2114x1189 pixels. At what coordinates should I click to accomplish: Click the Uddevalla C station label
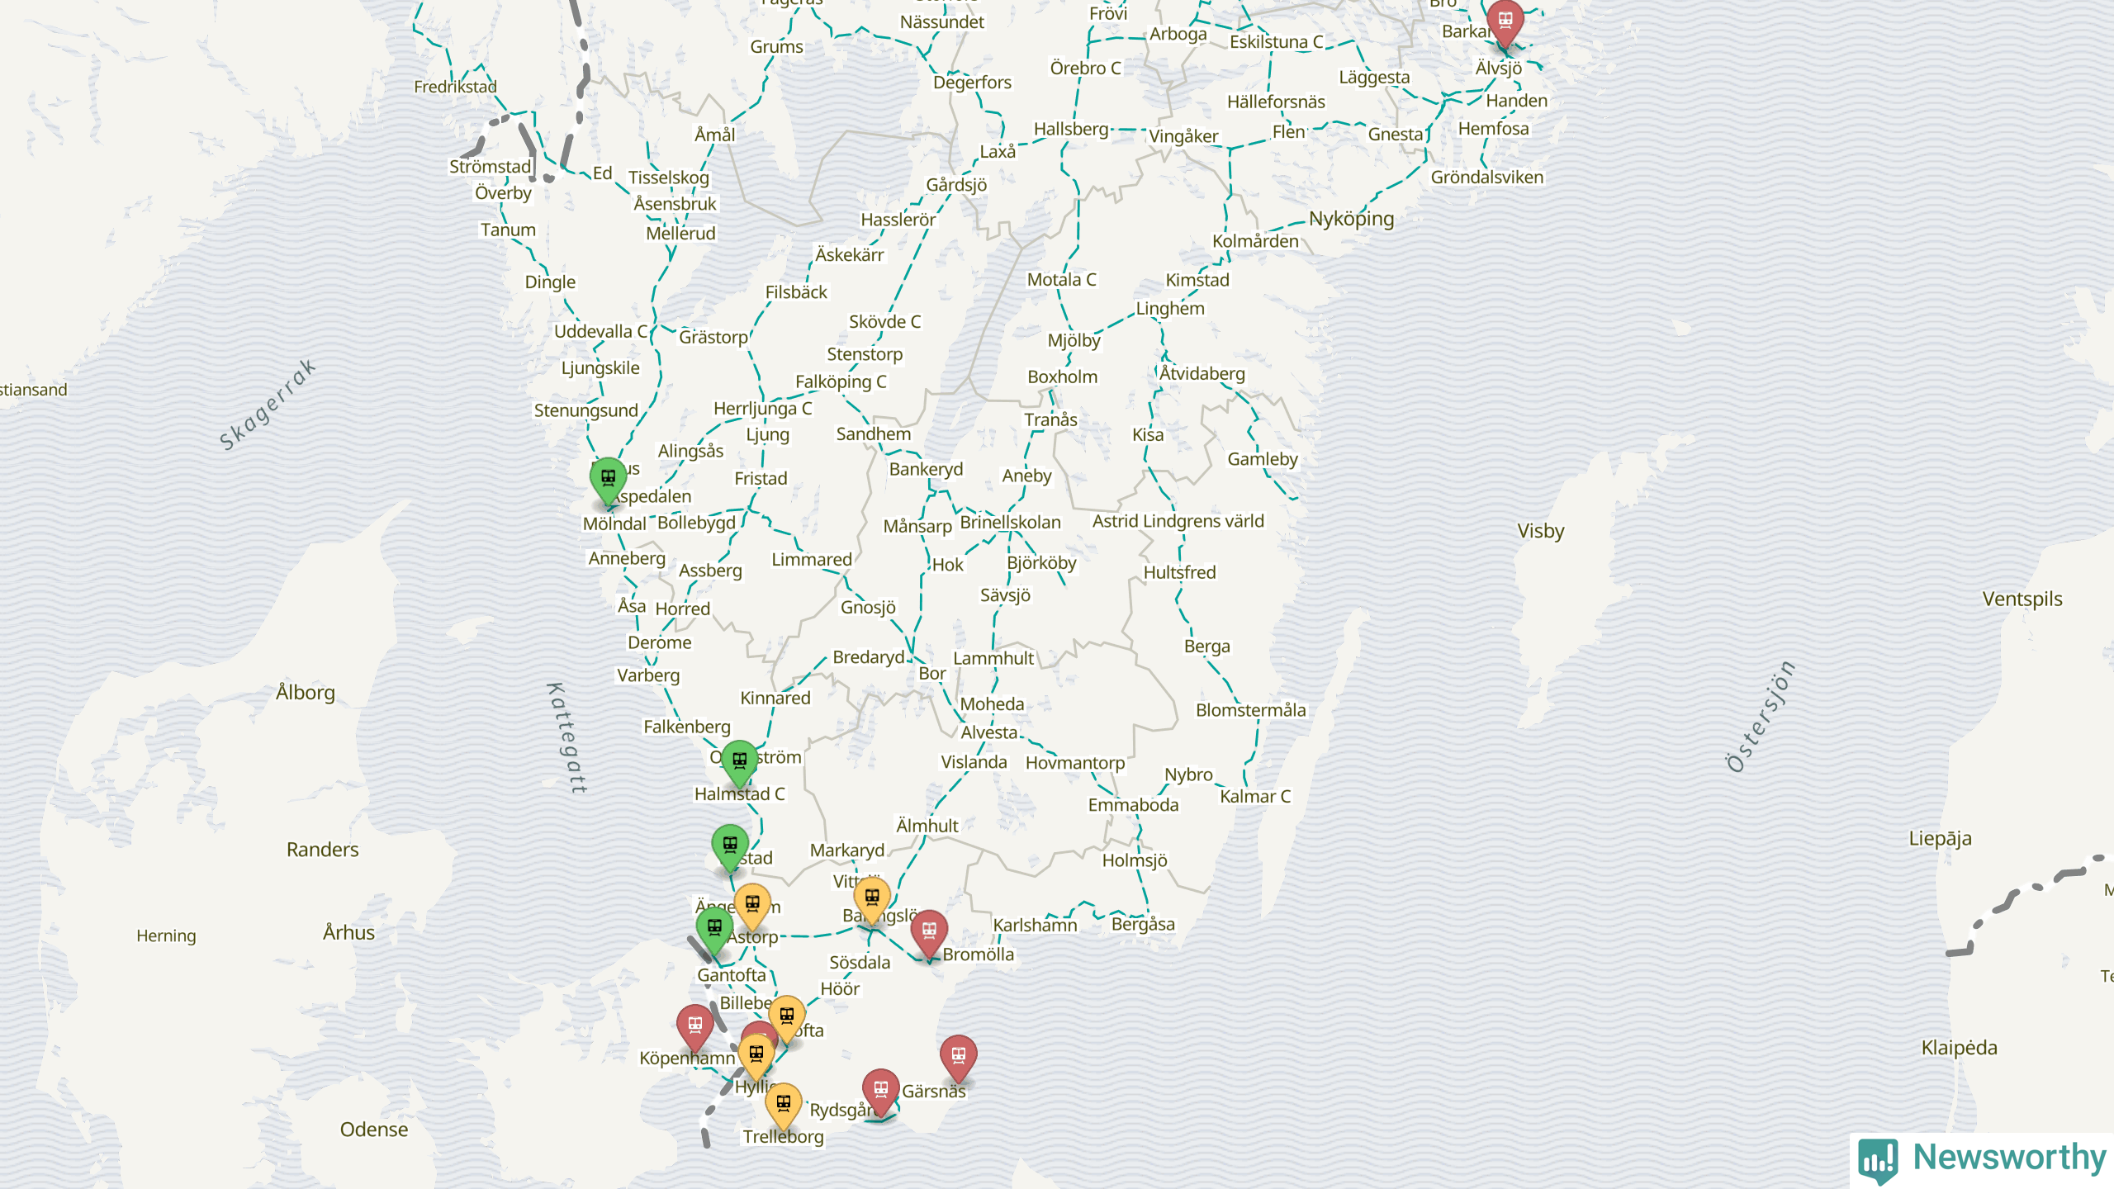(x=600, y=332)
